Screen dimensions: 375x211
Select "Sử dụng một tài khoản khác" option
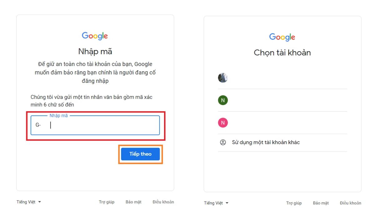tap(266, 143)
